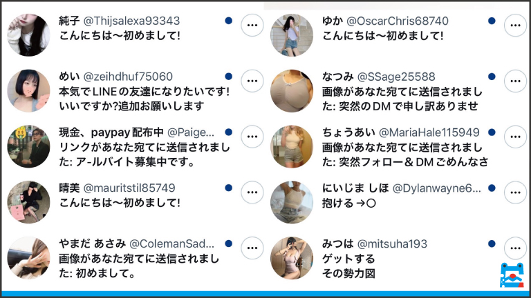Open more options for ゆか's message
The image size is (531, 298).
click(x=515, y=25)
